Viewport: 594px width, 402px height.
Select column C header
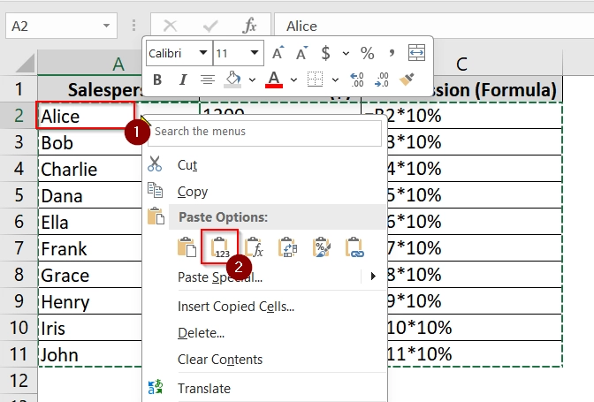point(461,64)
